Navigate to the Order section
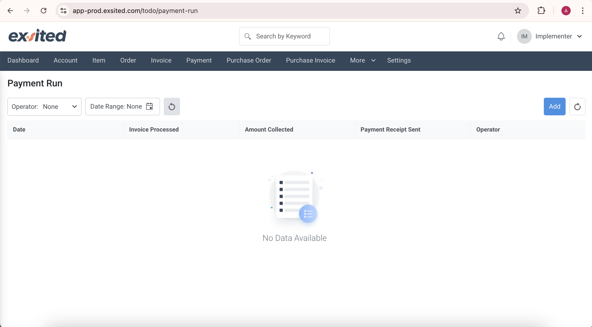 point(128,60)
